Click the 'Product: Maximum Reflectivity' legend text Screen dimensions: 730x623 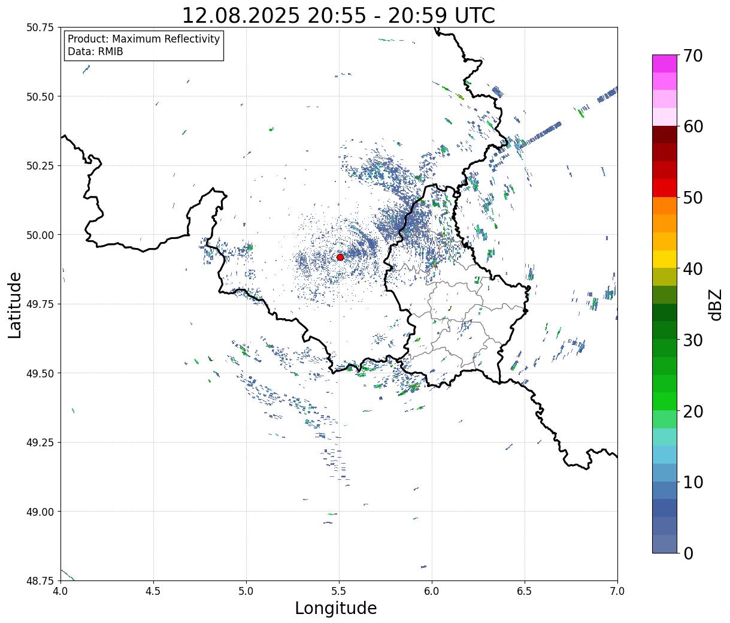click(144, 39)
